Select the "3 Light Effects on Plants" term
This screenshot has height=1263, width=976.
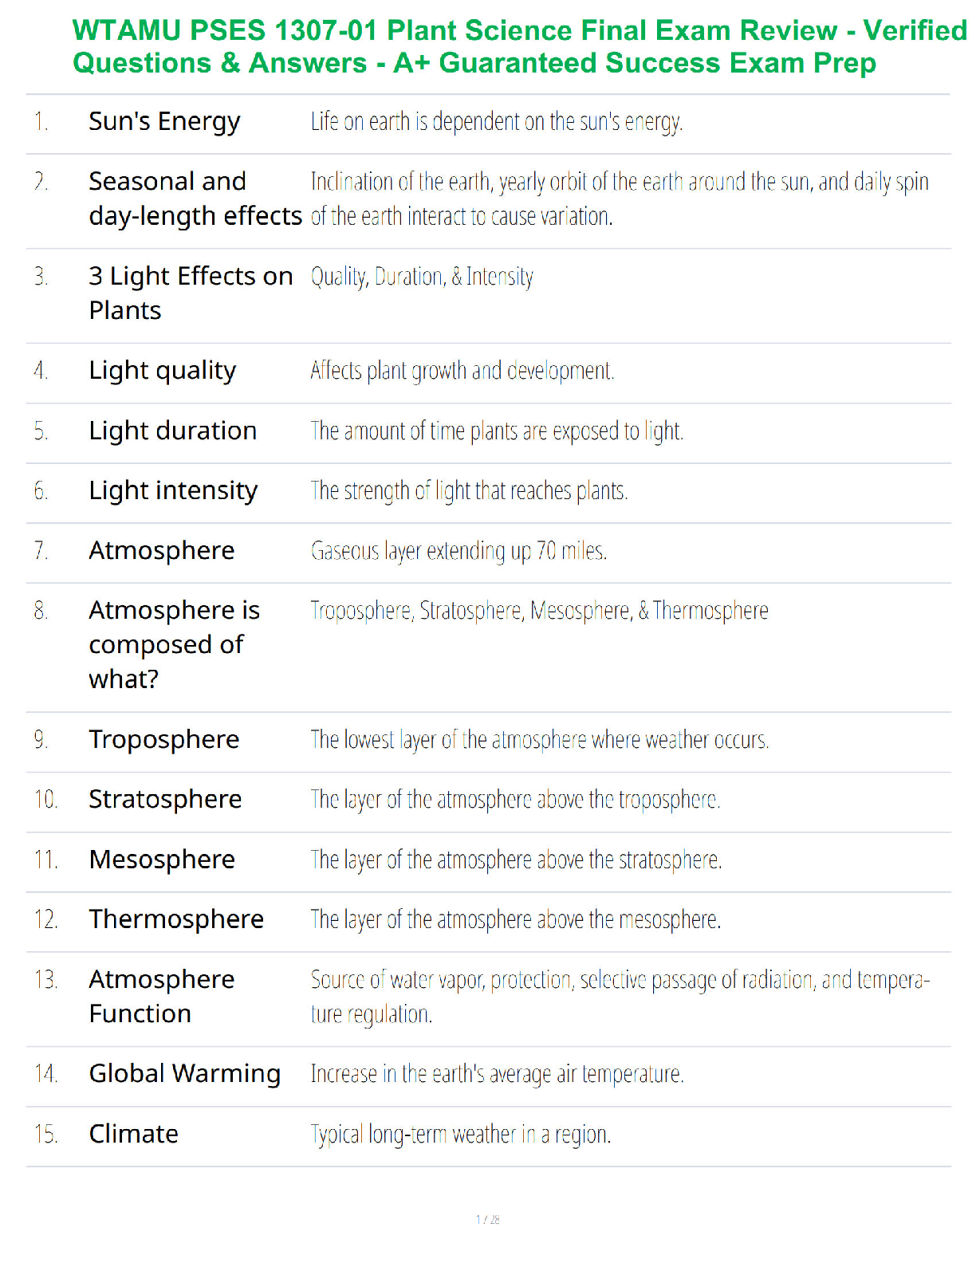point(191,293)
